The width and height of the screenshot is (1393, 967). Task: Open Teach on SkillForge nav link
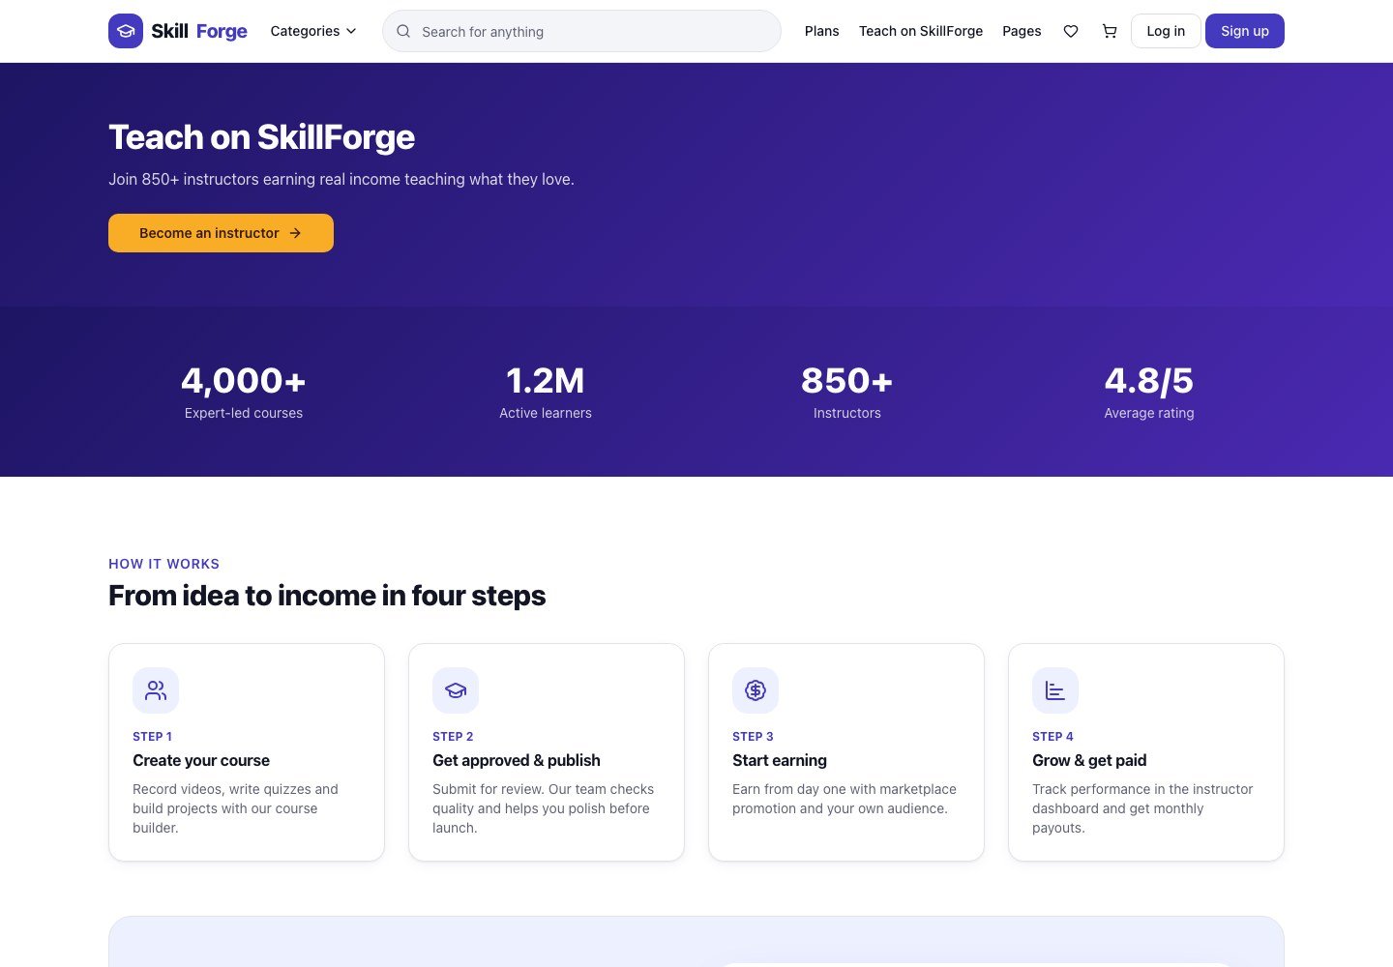pyautogui.click(x=921, y=31)
